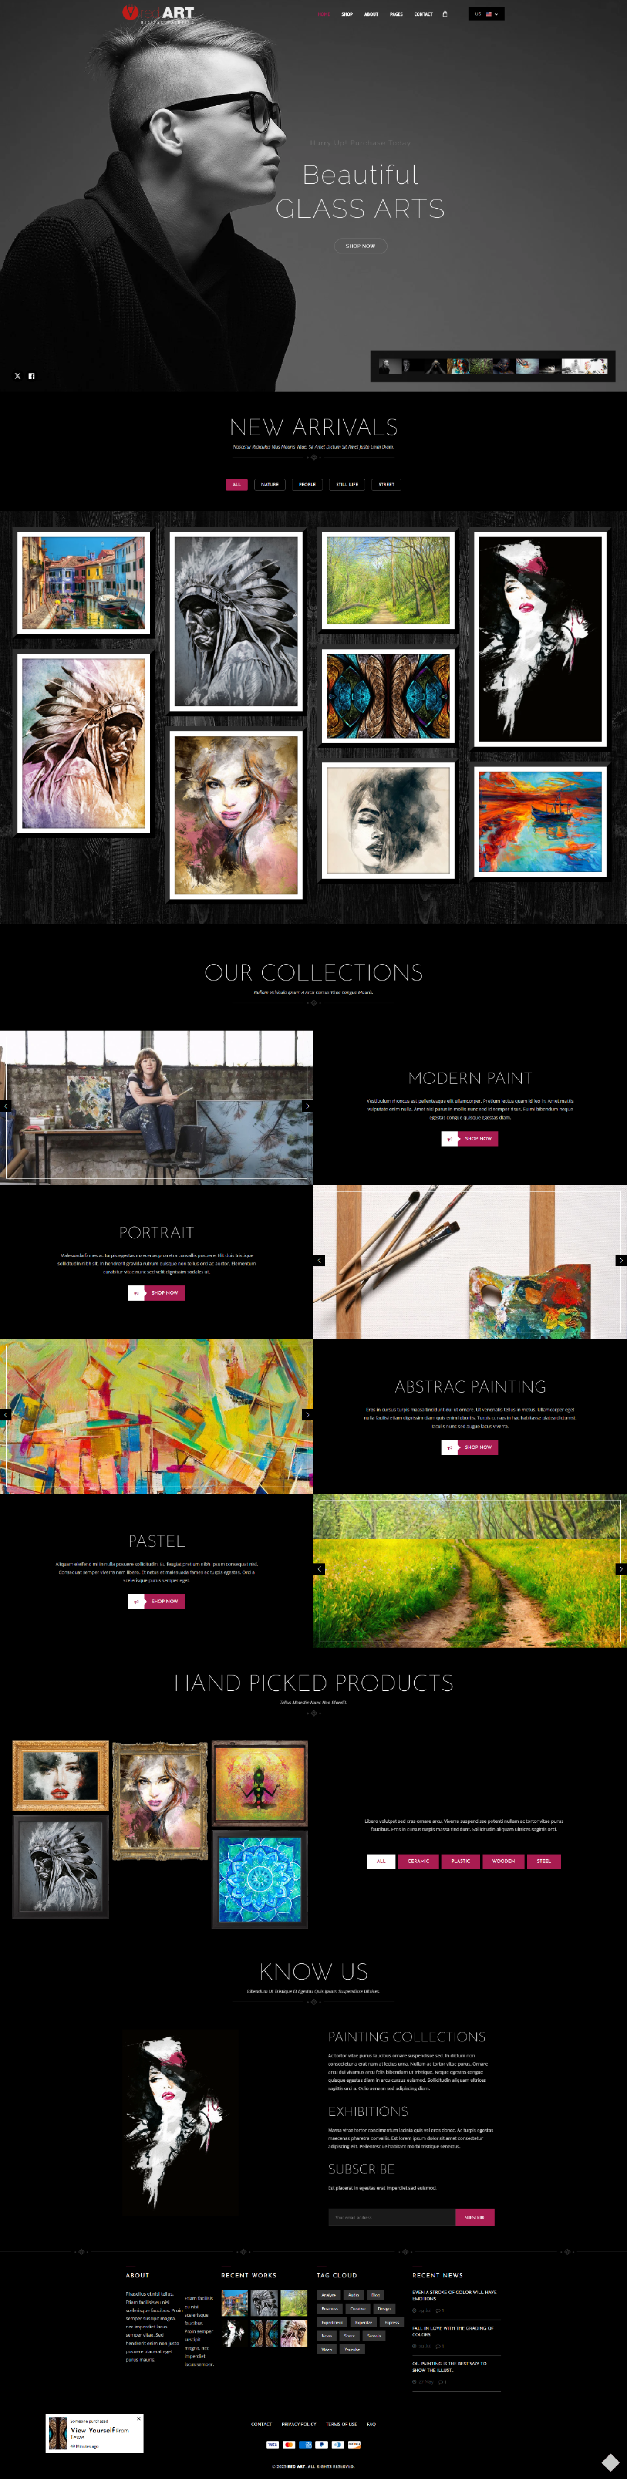Open the Venice canal painting thumbnail
This screenshot has width=627, height=2479.
pyautogui.click(x=84, y=583)
